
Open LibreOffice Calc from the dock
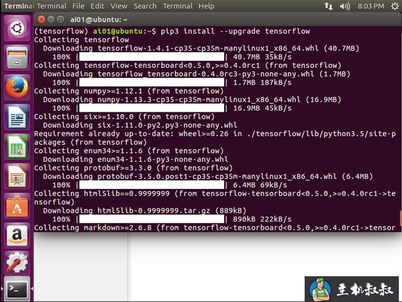pyautogui.click(x=17, y=147)
